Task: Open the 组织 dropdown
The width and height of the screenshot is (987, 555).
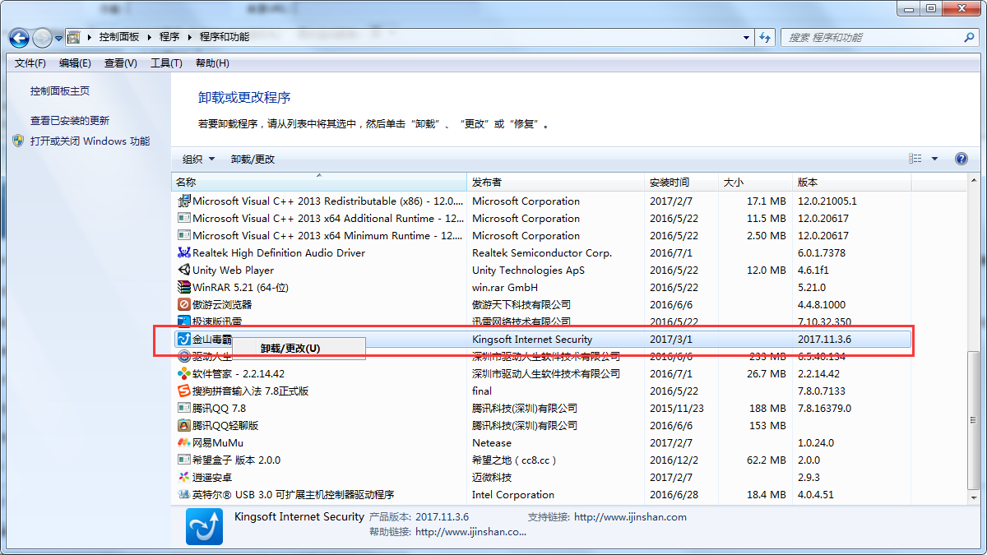Action: 198,160
